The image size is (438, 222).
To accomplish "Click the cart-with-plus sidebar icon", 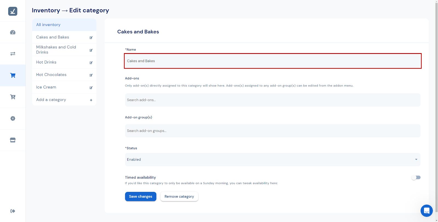I will click(13, 97).
